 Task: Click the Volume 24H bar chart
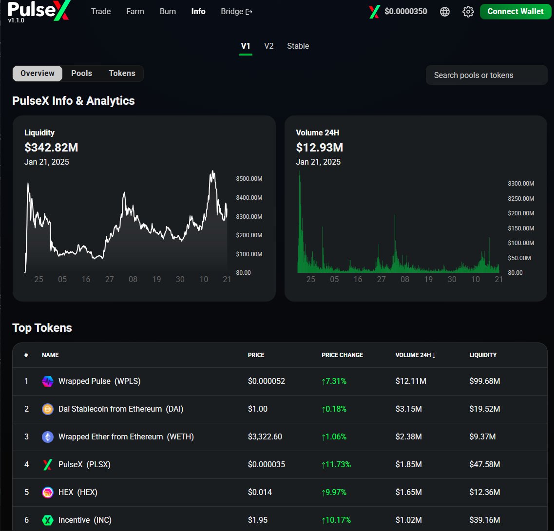click(x=398, y=222)
